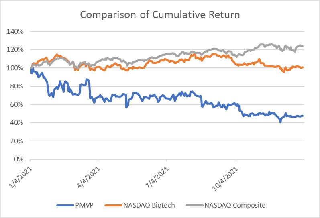This screenshot has width=320, height=218.
Task: Click the 80% y-axis label
Action: (x=17, y=86)
